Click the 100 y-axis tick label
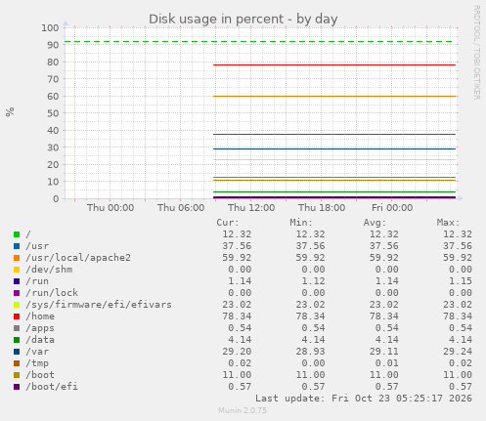The height and width of the screenshot is (421, 486). [x=50, y=27]
